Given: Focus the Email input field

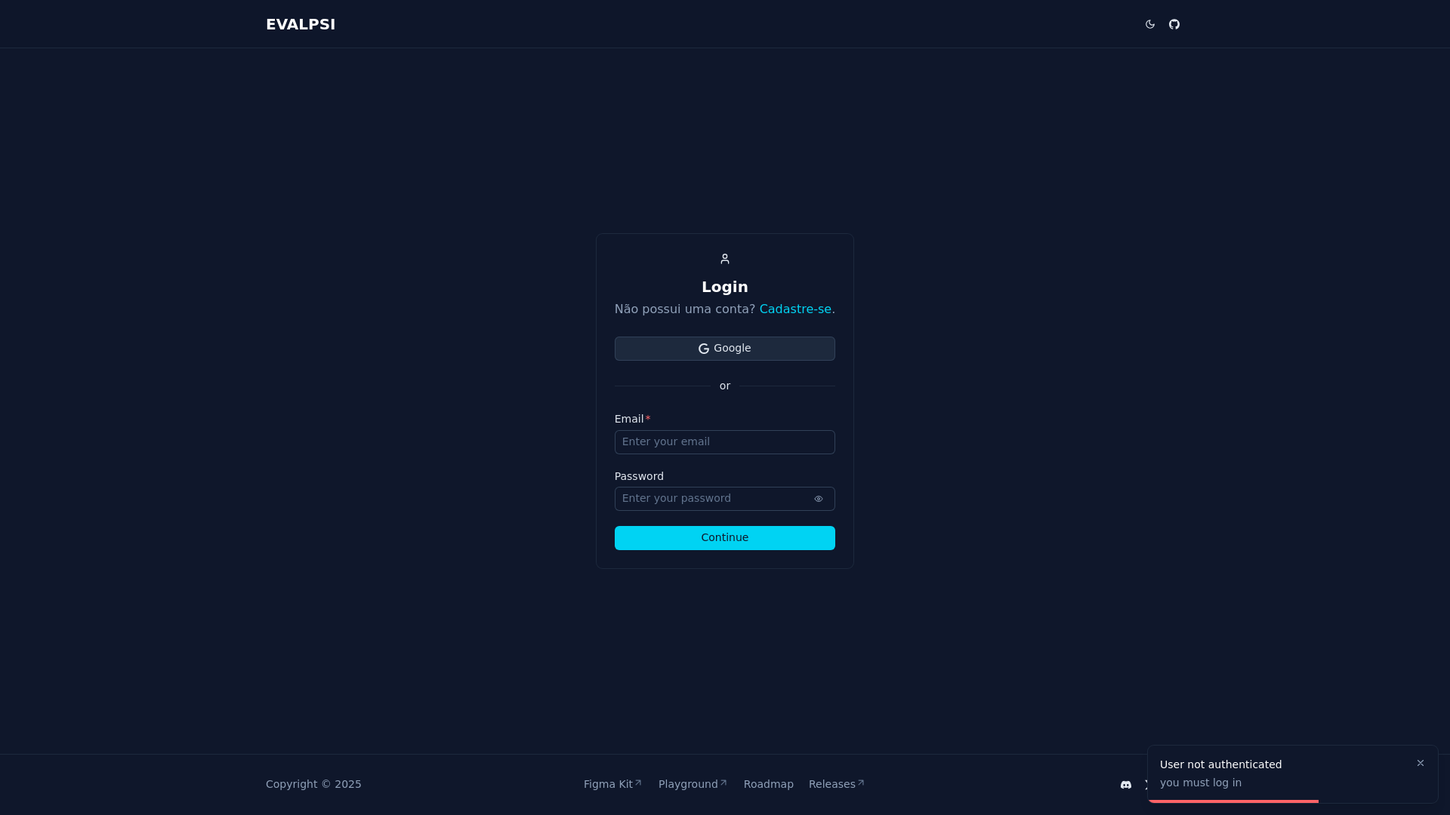Looking at the screenshot, I should 725,442.
